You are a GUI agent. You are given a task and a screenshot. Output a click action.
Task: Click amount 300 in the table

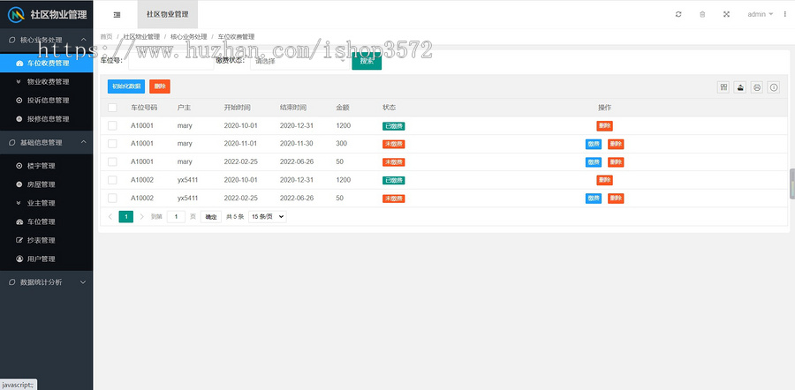click(341, 144)
